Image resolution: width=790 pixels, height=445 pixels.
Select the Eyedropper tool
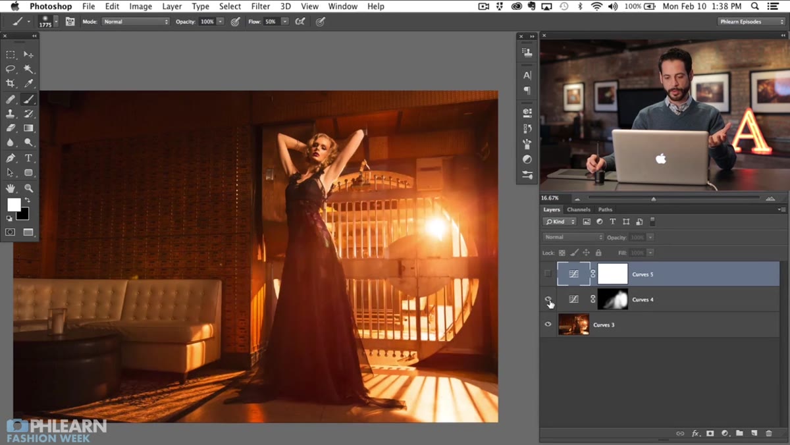(28, 84)
